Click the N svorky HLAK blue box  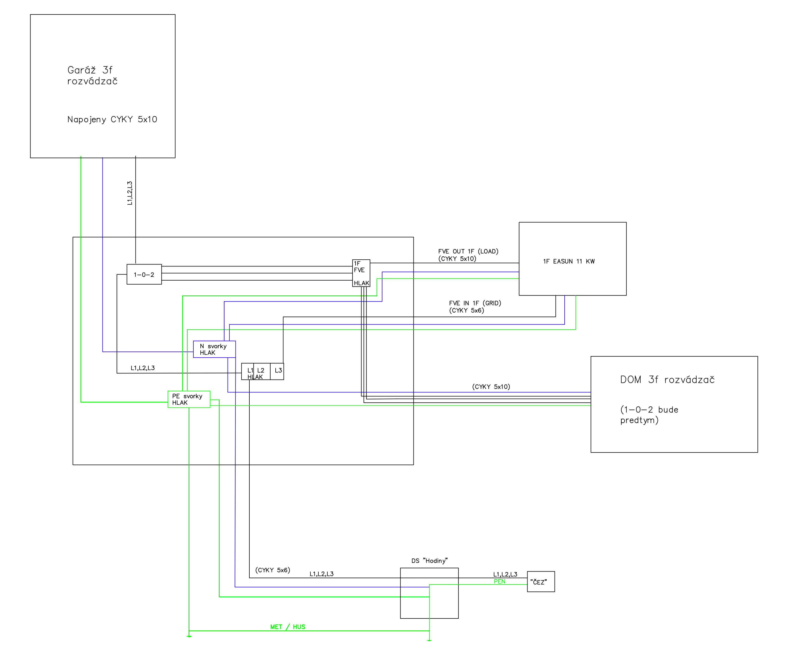tap(214, 349)
